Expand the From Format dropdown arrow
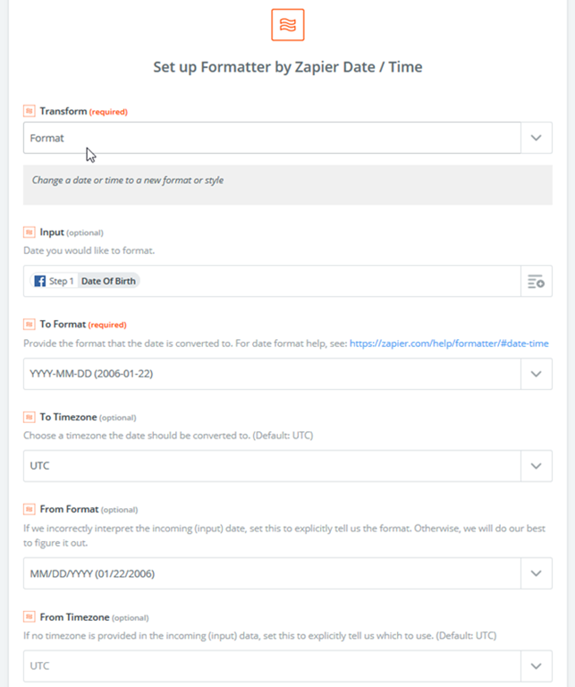 (536, 573)
